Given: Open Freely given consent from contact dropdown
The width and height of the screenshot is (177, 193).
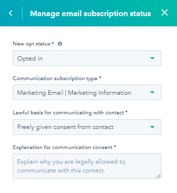Looking at the screenshot, I should pyautogui.click(x=87, y=127).
